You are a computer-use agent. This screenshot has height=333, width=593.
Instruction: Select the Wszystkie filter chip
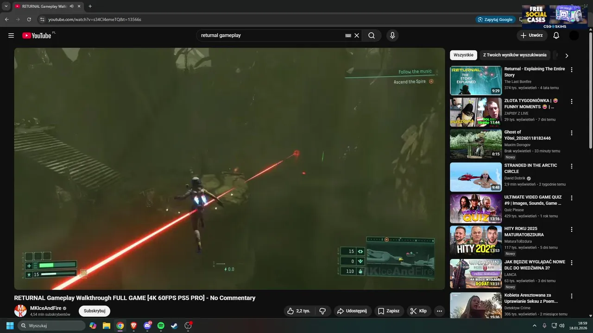tap(463, 55)
